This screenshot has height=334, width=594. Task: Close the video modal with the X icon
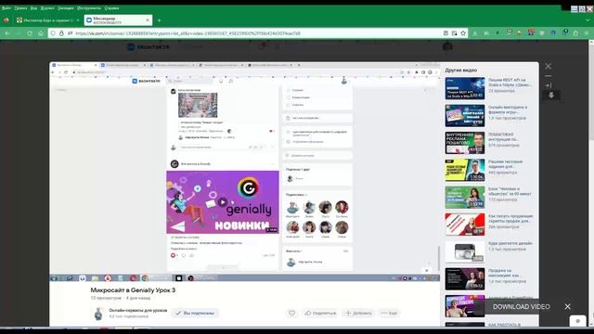tap(549, 66)
